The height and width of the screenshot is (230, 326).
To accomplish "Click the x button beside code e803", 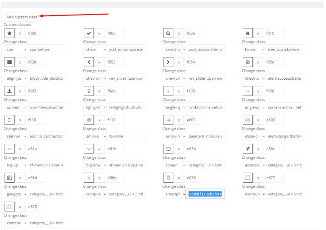I will tap(258, 120).
